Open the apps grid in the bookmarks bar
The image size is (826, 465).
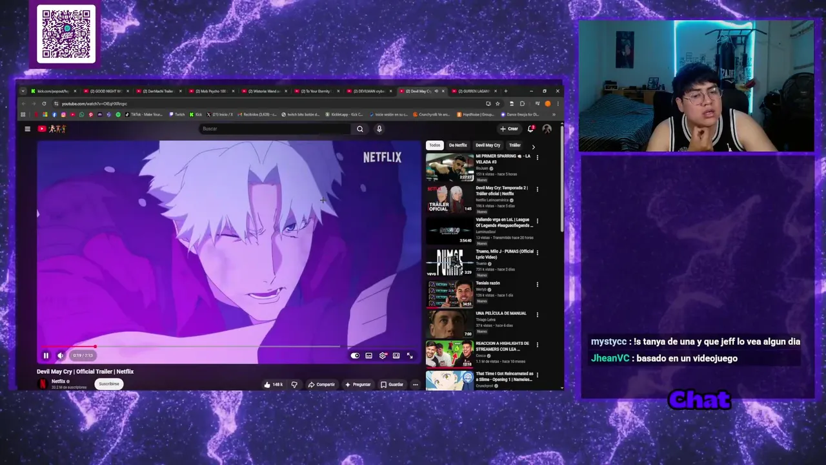pos(23,114)
